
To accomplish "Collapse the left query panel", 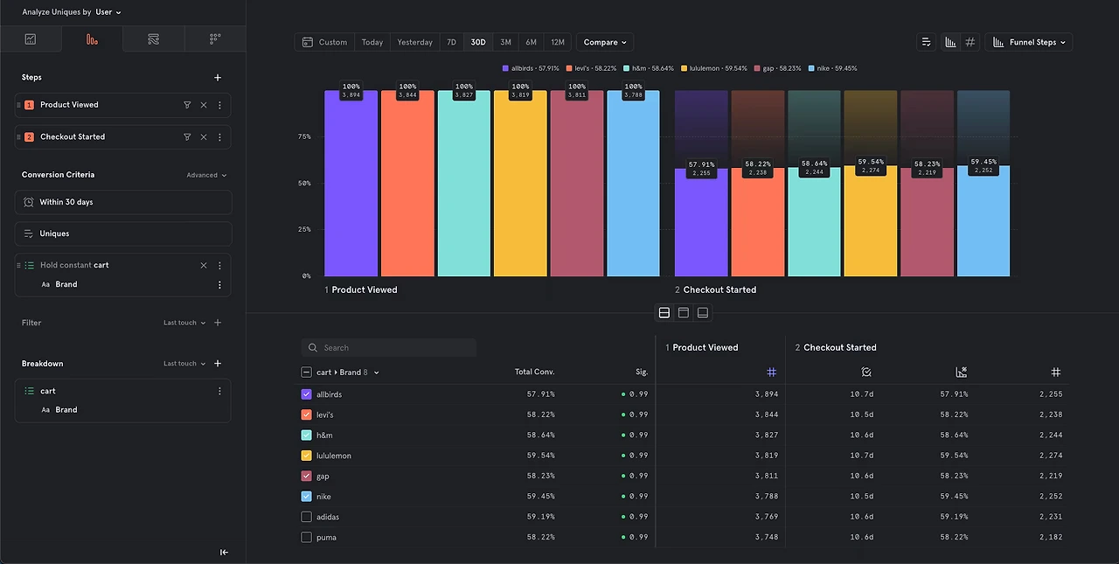I will [225, 552].
